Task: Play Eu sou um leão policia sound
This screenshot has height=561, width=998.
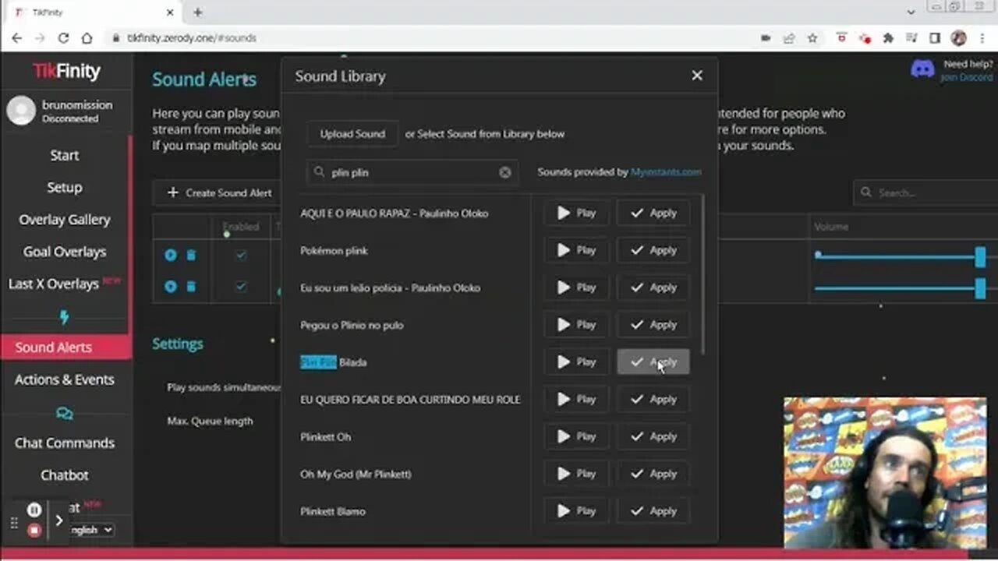Action: click(576, 288)
